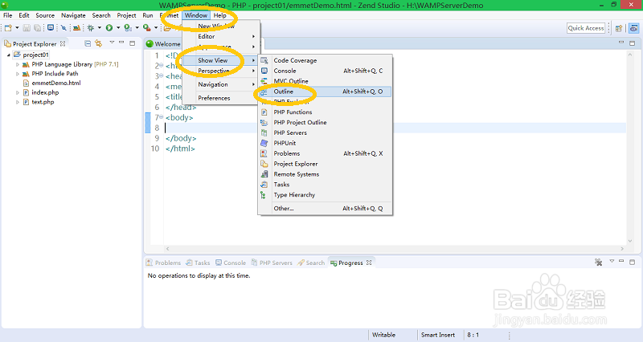This screenshot has width=643, height=342.
Task: Open the Editor submenu
Action: [219, 36]
